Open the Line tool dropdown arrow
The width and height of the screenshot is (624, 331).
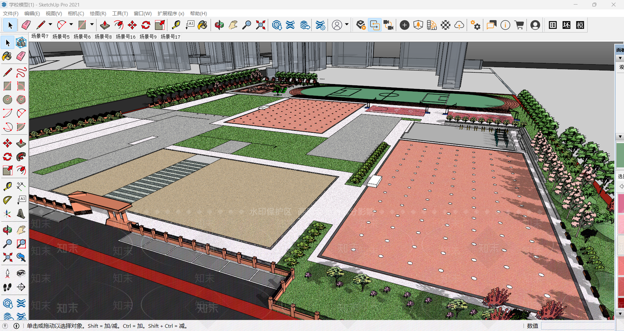point(50,25)
